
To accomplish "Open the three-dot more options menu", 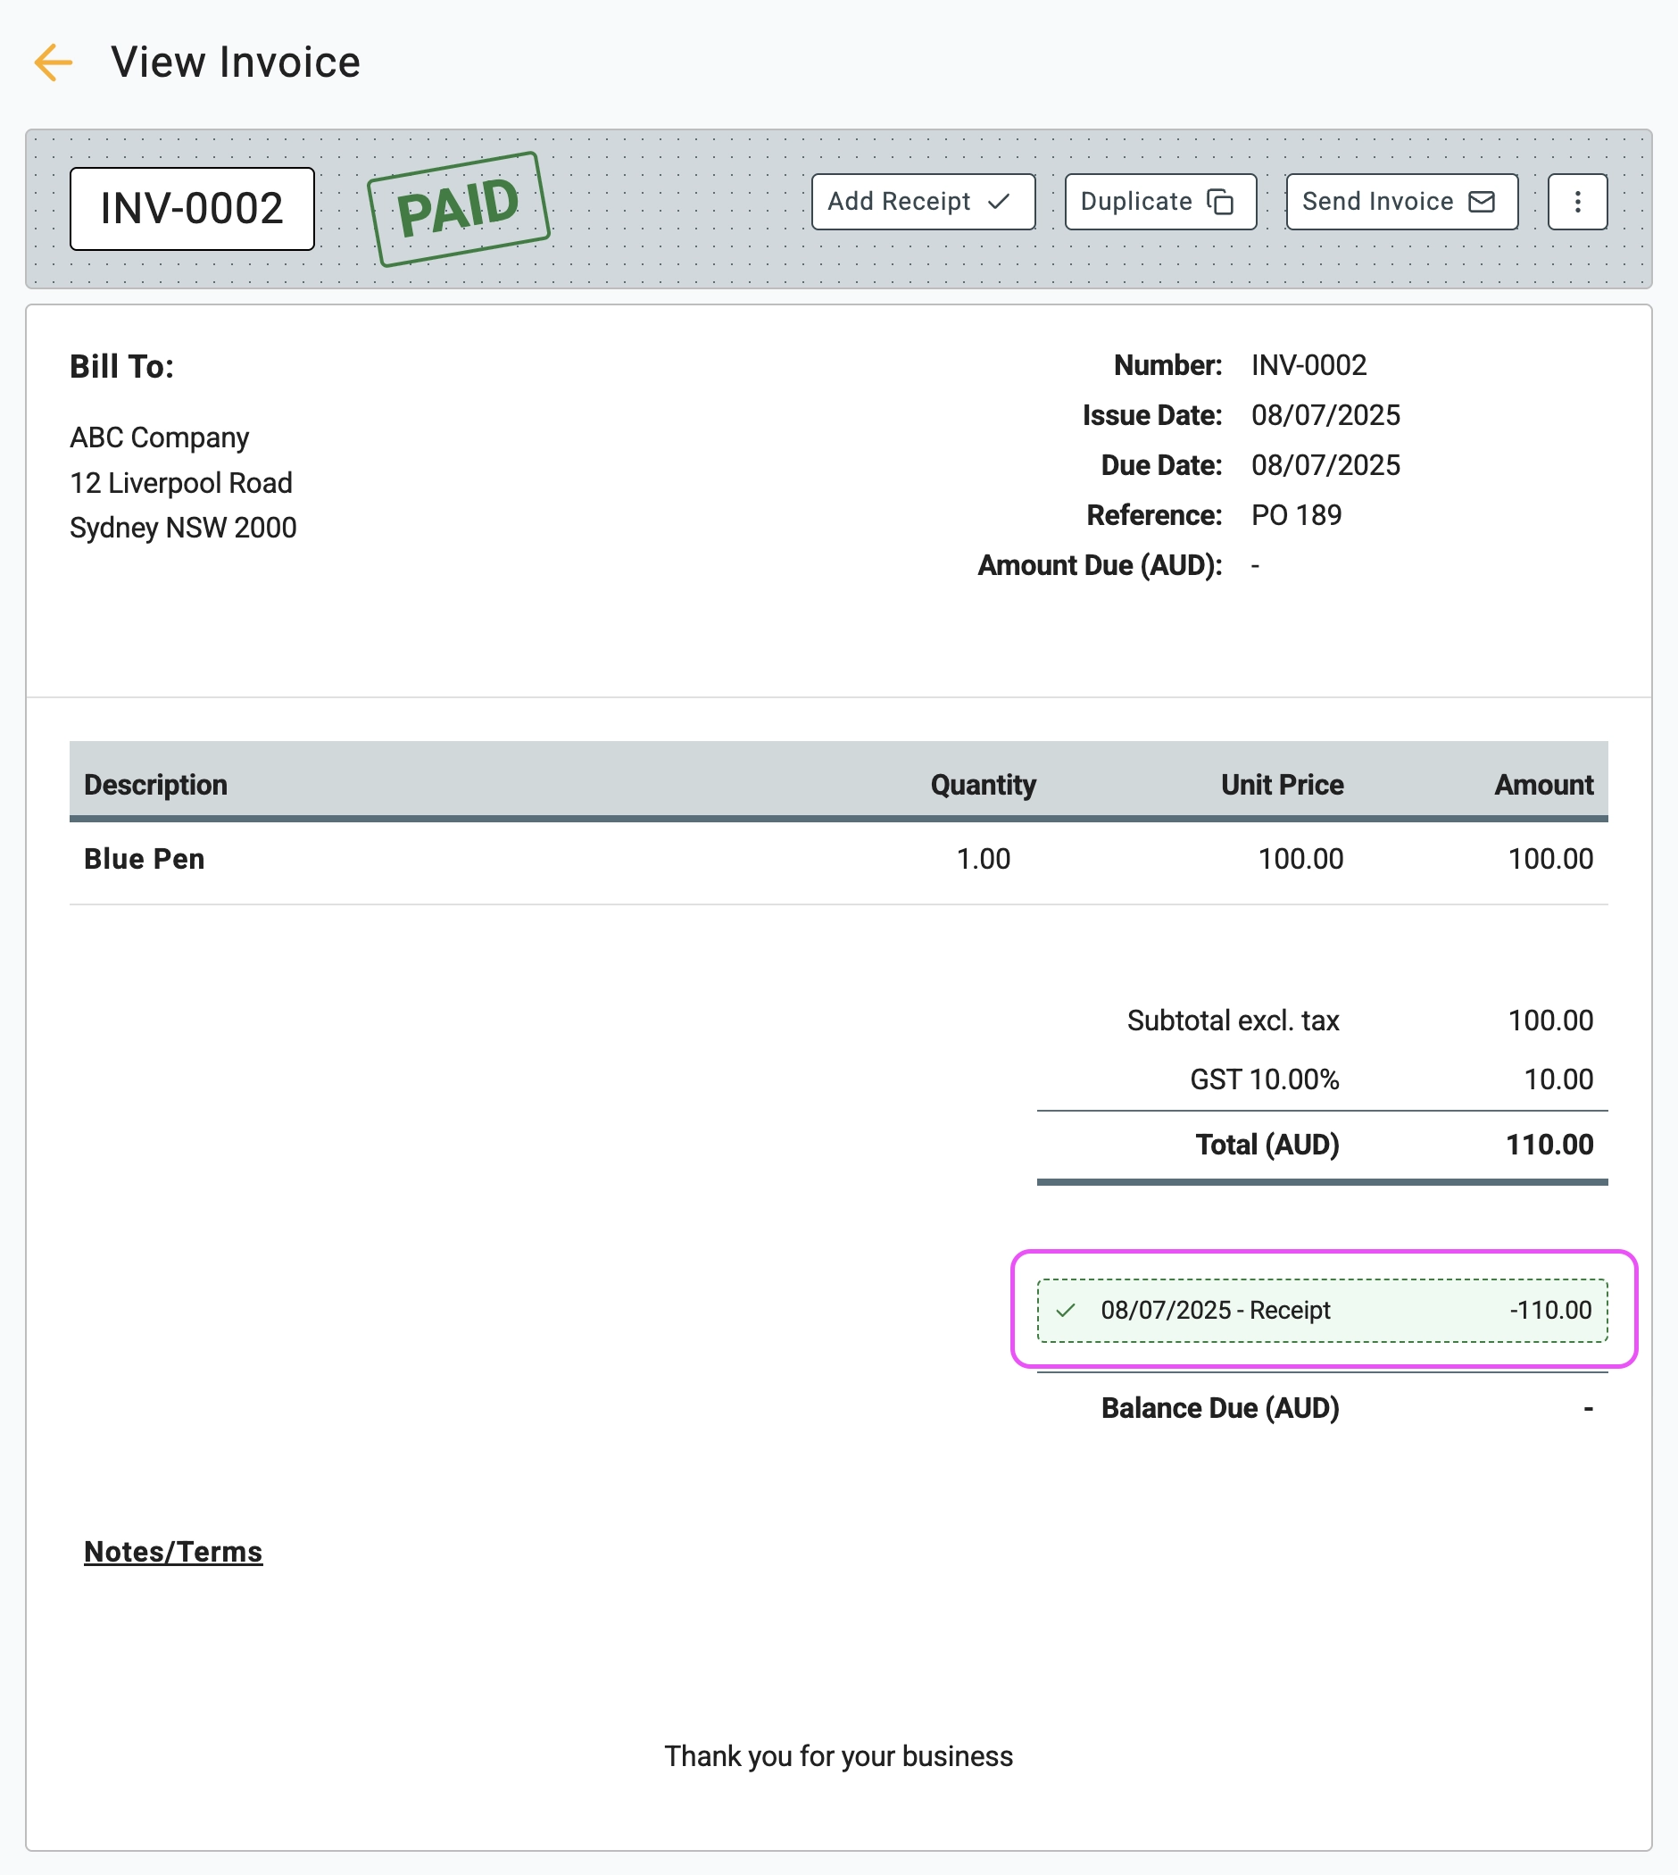I will tap(1576, 202).
